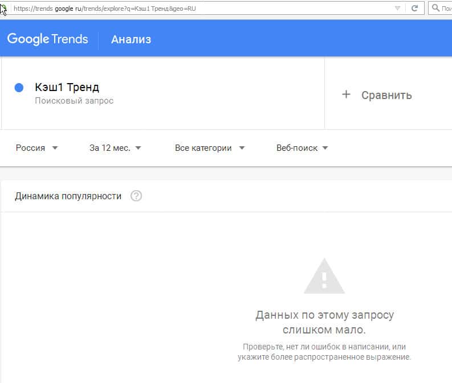Click the Поисковый запрос subtitle
This screenshot has height=383, width=452.
[x=74, y=101]
